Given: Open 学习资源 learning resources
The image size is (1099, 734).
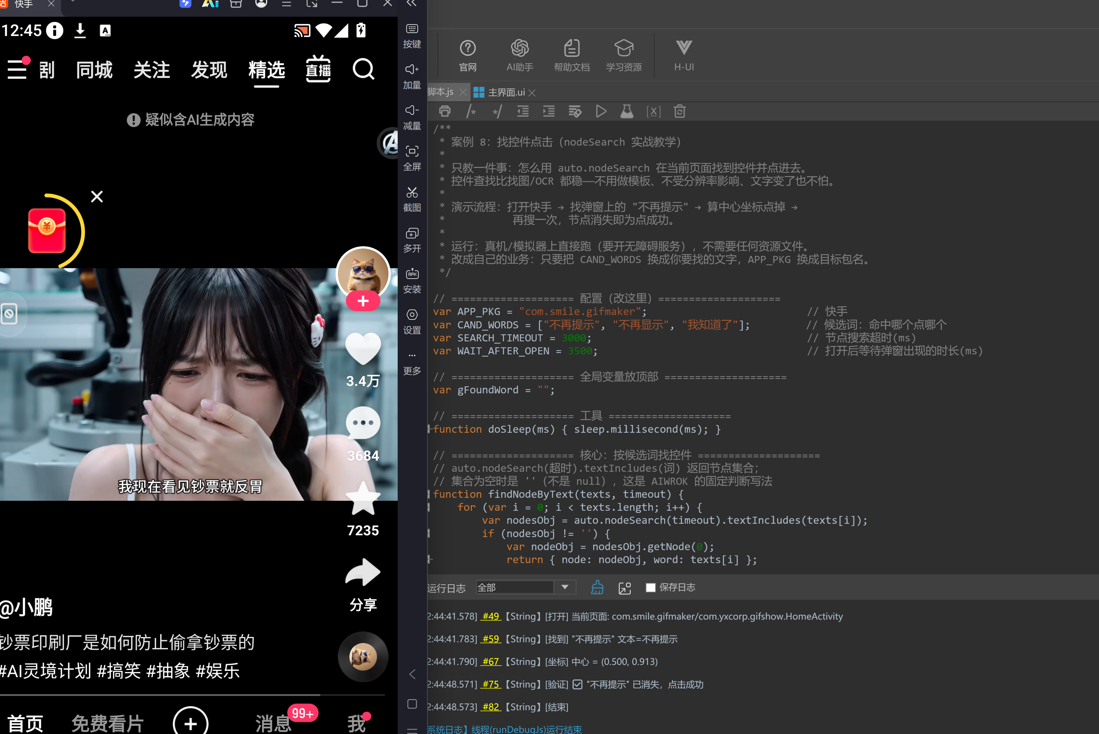Looking at the screenshot, I should click(623, 55).
